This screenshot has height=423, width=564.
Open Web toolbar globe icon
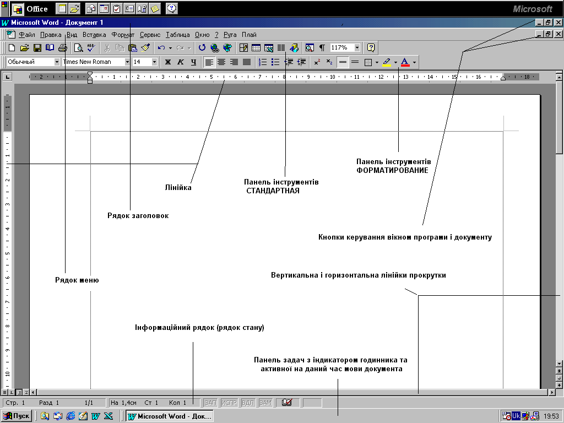pos(227,47)
